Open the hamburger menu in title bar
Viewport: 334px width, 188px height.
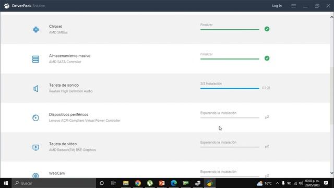click(293, 6)
